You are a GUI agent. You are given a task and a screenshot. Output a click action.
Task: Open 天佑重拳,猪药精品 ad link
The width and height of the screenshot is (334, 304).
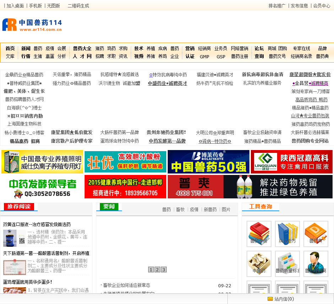tap(72, 75)
